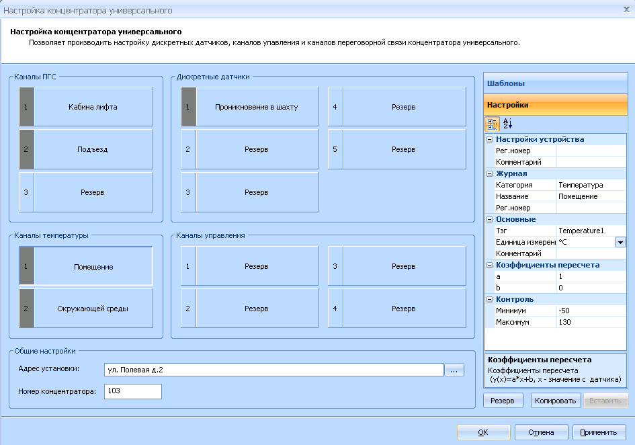635x445 pixels.
Task: Collapse the Настройки устройства property group
Action: (489, 140)
